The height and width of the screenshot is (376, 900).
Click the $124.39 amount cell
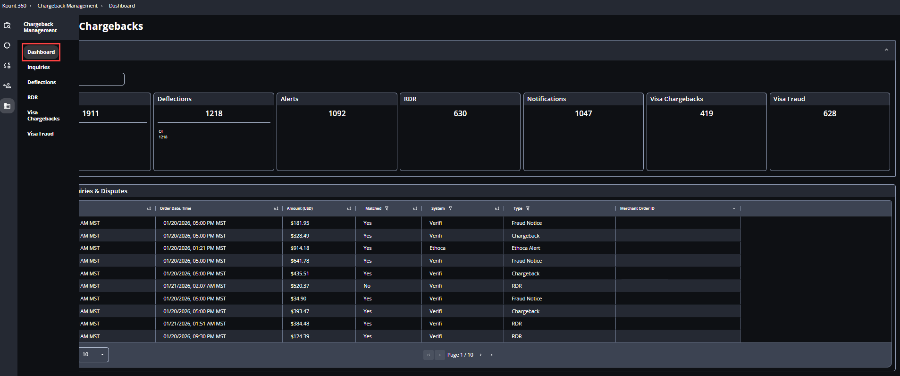[300, 336]
